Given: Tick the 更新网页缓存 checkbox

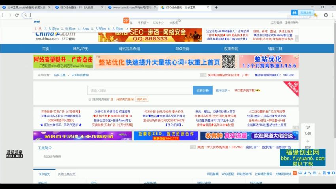Looking at the screenshot, I should 90,99.
